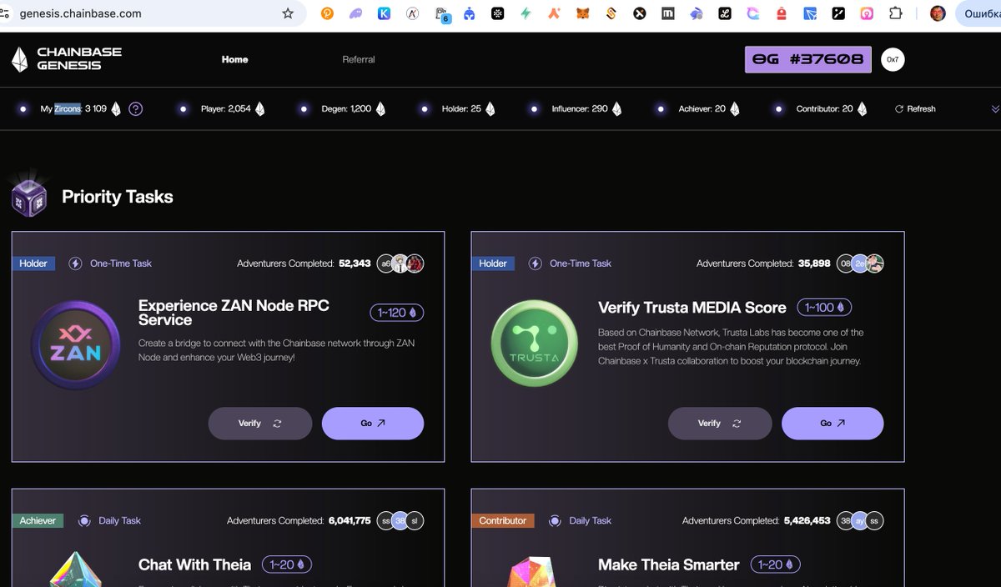The image size is (1001, 587).
Task: Click the 'Chat With Theia' title
Action: pyautogui.click(x=194, y=564)
